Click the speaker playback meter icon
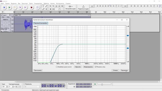The width and height of the screenshot is (162, 91). pos(125,6)
